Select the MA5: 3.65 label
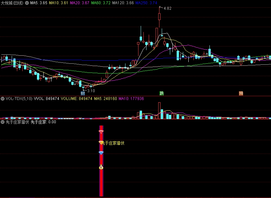The height and width of the screenshot is (198, 271). click(x=39, y=3)
